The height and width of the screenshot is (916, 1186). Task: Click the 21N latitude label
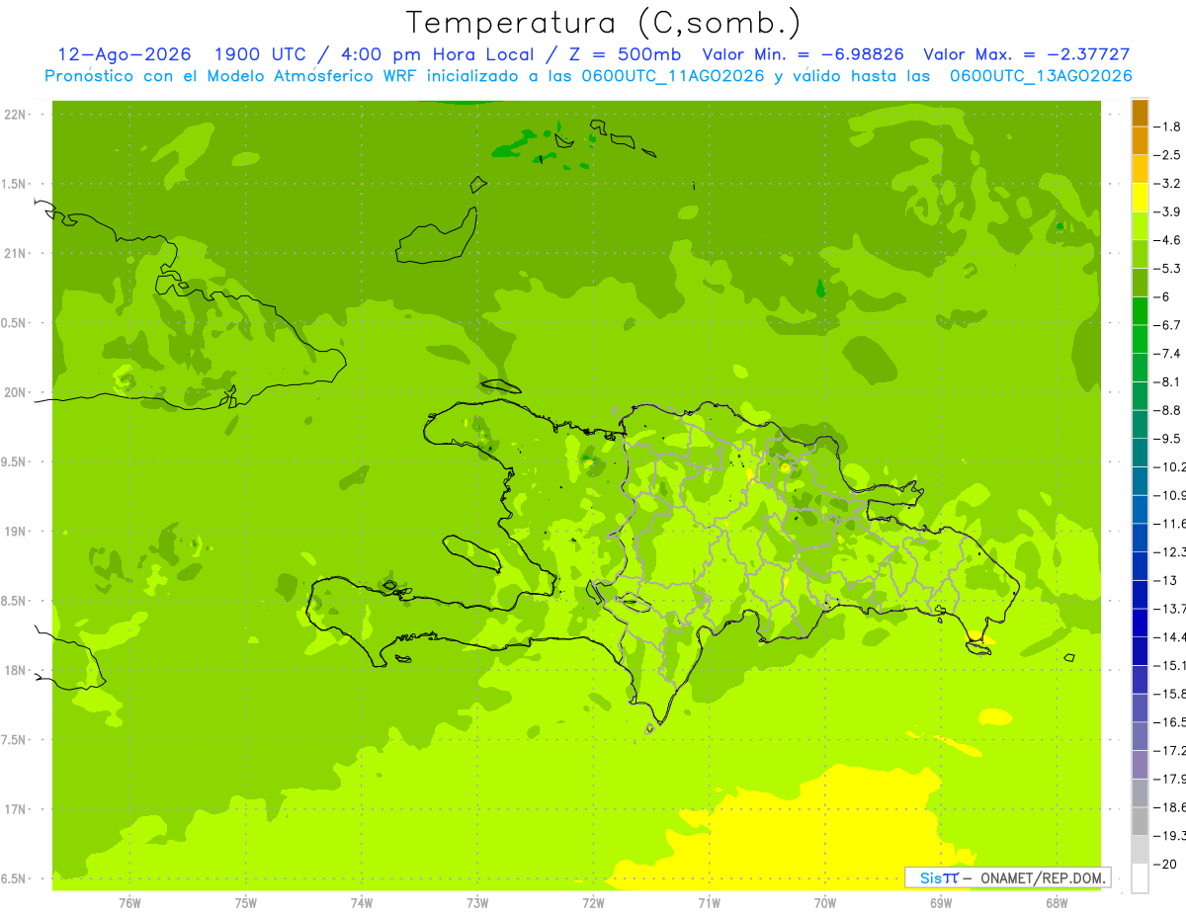[16, 254]
